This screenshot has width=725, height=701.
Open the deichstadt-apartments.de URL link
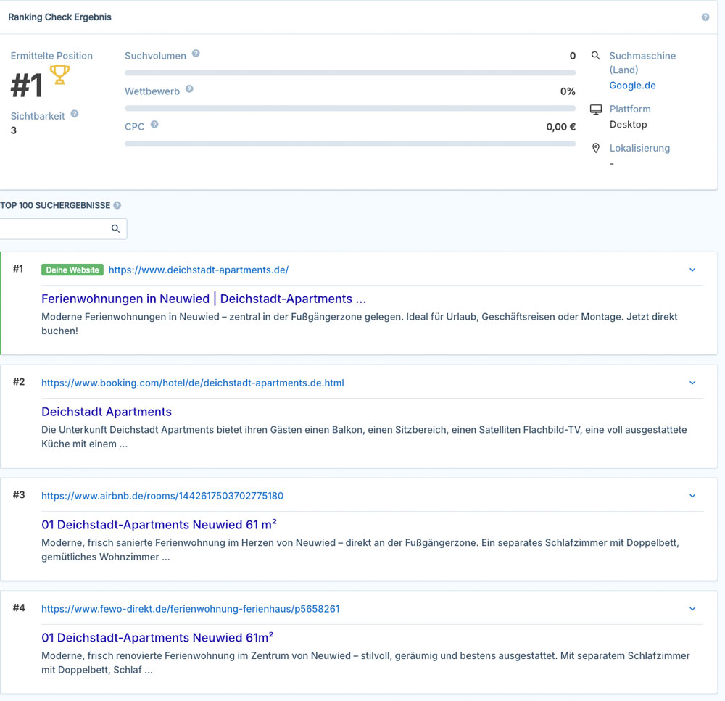click(x=198, y=270)
